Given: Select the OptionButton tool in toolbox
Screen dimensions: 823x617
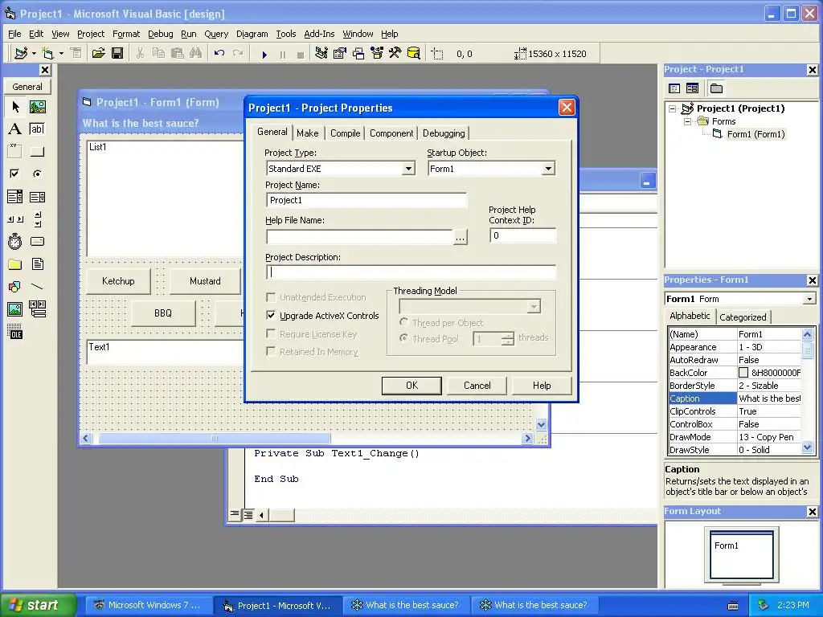Looking at the screenshot, I should [x=37, y=174].
